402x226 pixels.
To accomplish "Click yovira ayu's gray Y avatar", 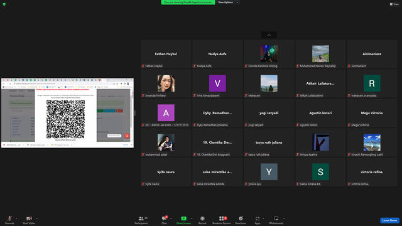I will (x=269, y=171).
